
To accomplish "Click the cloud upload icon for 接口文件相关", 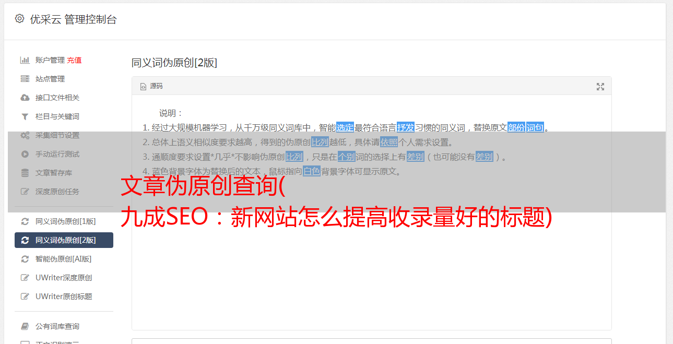I will point(25,98).
